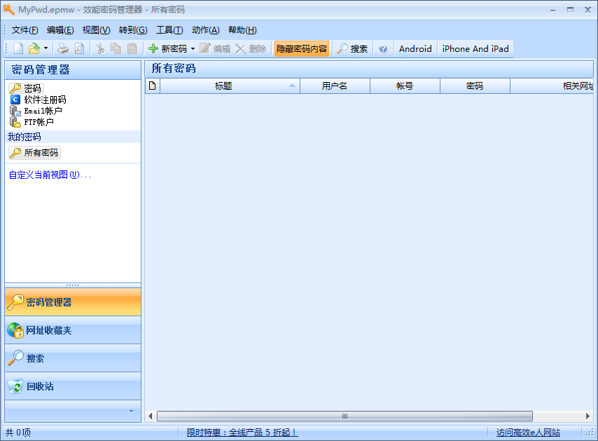Viewport: 598px width, 441px height.
Task: Expand the 新密码 dropdown arrow
Action: point(193,49)
